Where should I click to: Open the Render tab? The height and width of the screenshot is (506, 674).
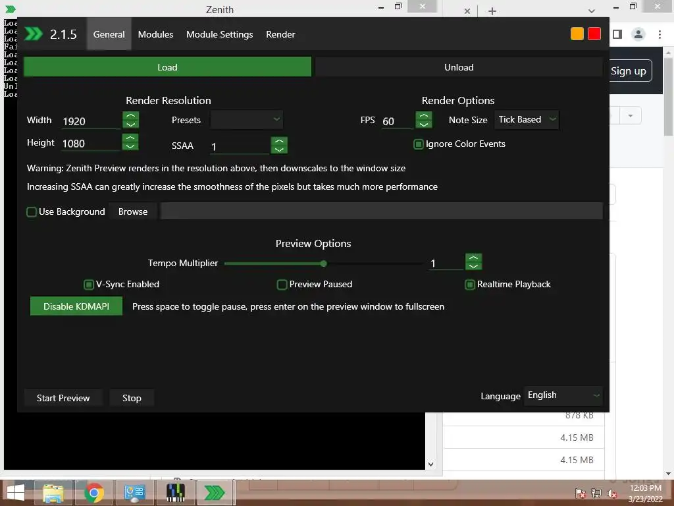click(x=280, y=34)
